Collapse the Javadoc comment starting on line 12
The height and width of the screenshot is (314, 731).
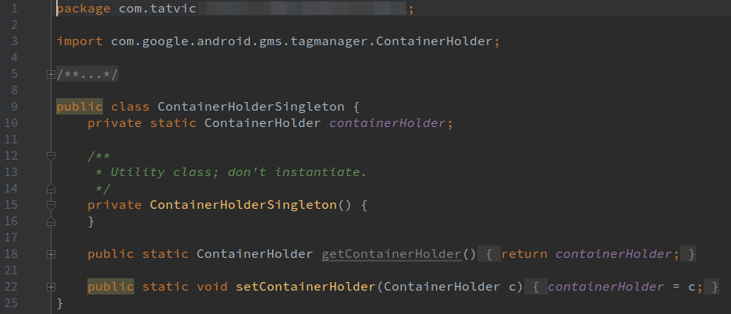tap(51, 156)
